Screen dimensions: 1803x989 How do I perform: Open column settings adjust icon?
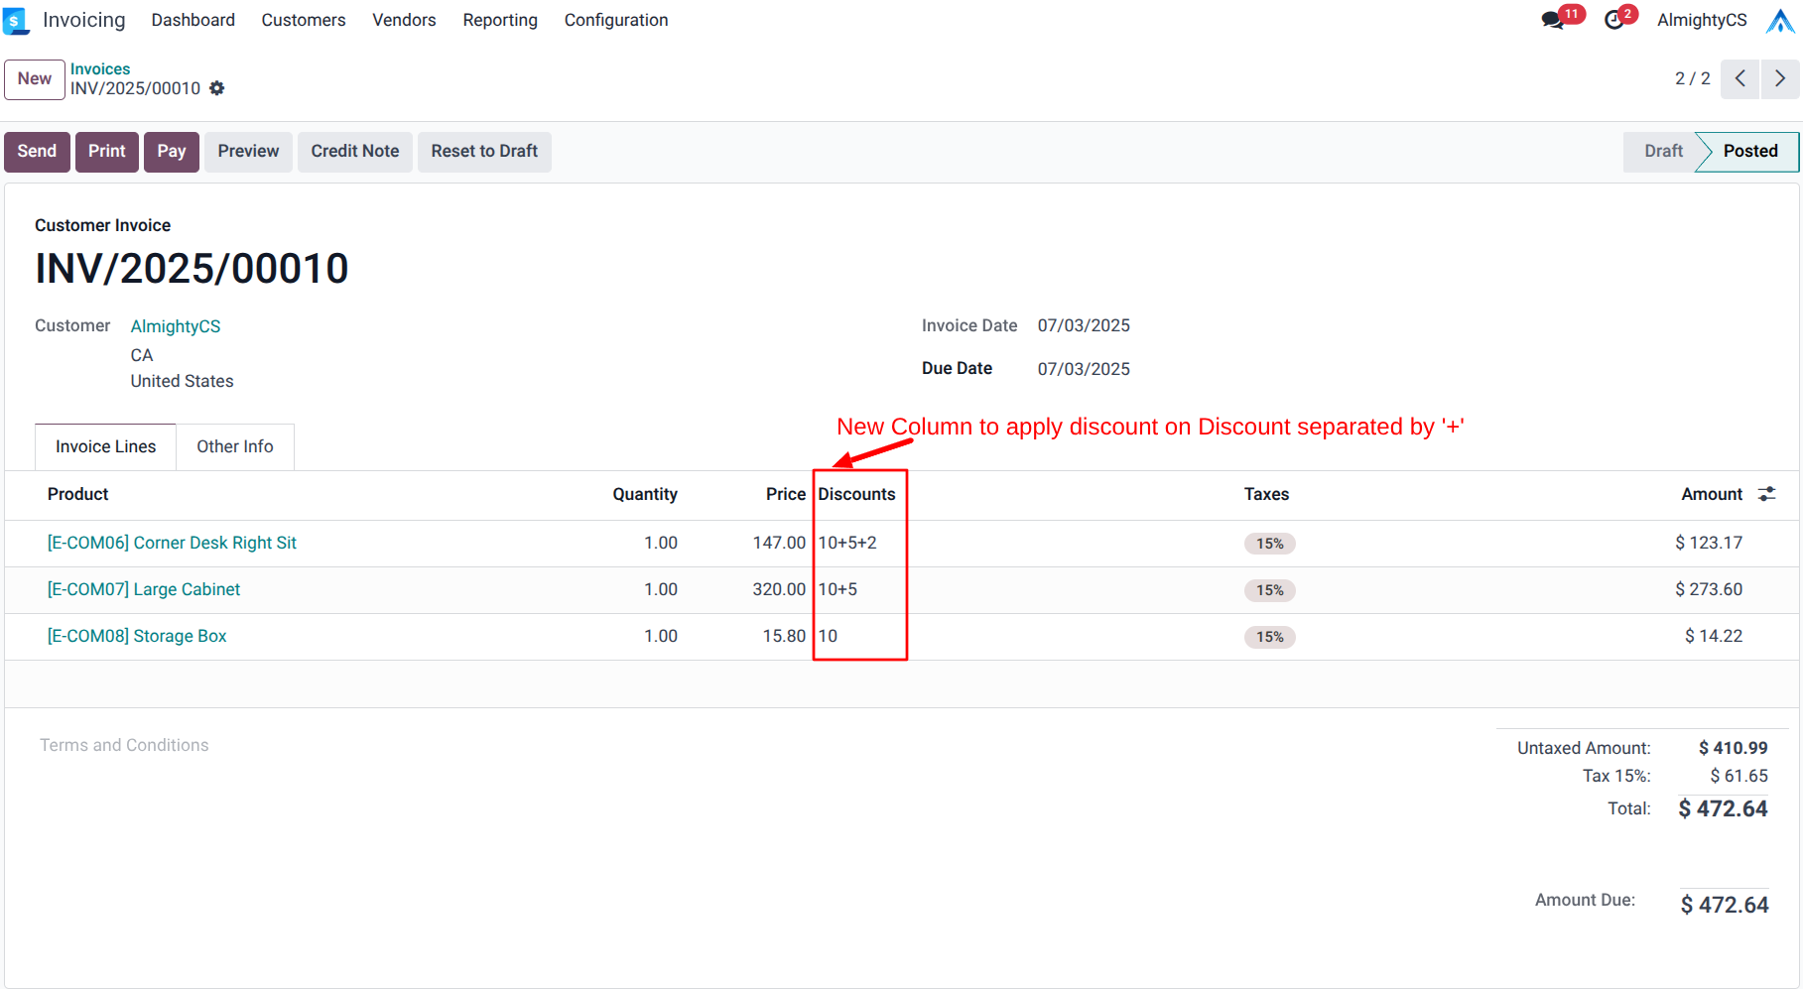1767,494
